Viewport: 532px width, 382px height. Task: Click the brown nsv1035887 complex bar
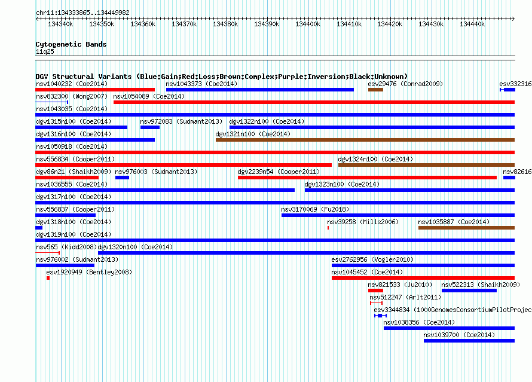click(x=466, y=228)
